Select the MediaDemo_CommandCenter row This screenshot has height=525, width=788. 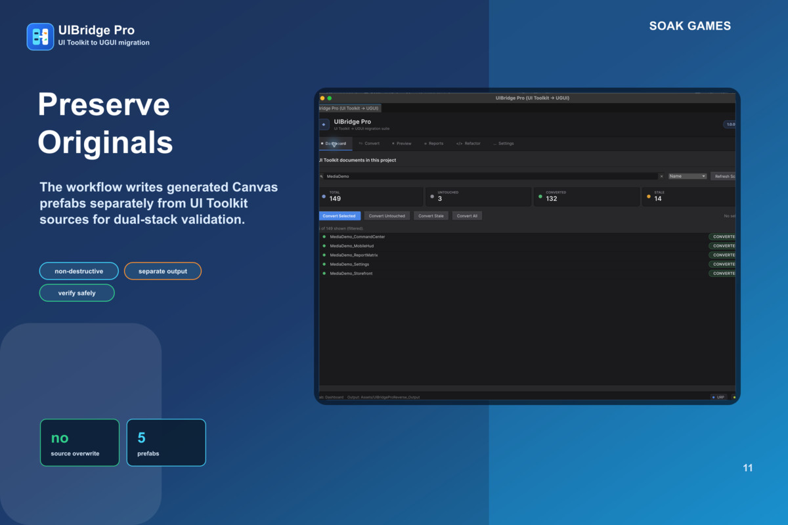(x=527, y=237)
